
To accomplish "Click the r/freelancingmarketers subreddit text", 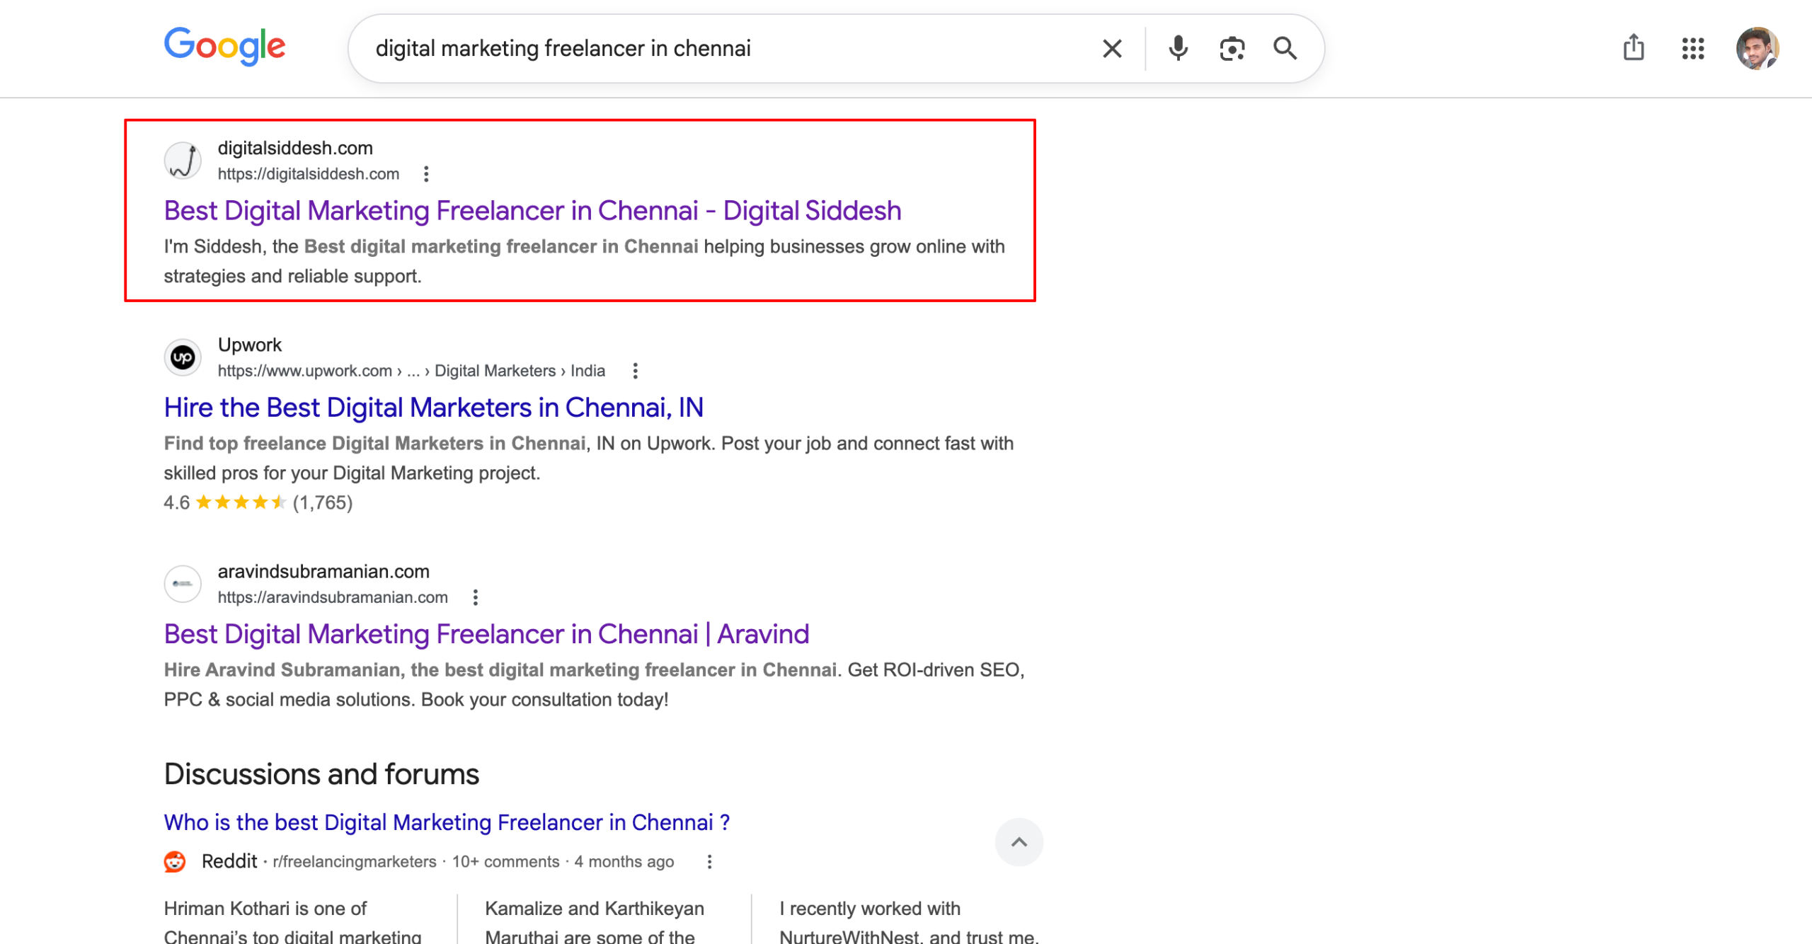I will tap(355, 862).
